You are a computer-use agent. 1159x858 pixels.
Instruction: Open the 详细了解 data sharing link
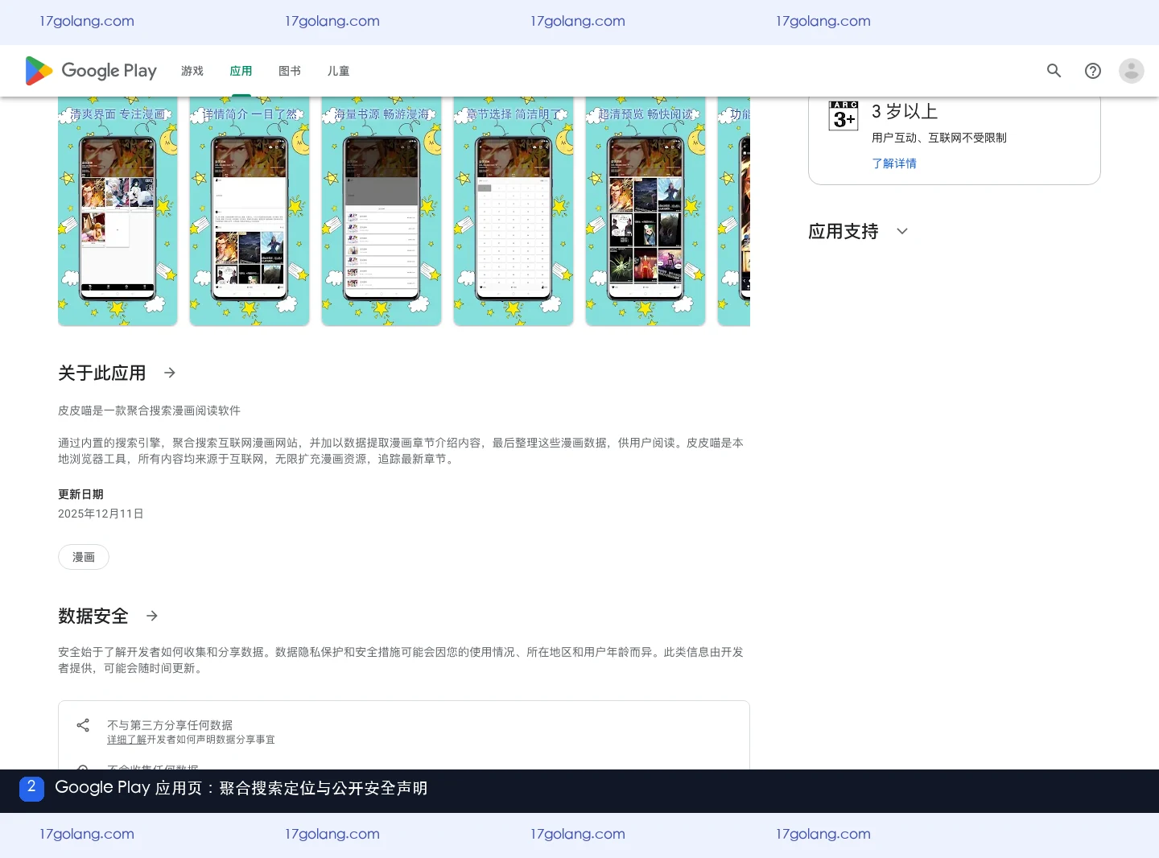coord(126,740)
